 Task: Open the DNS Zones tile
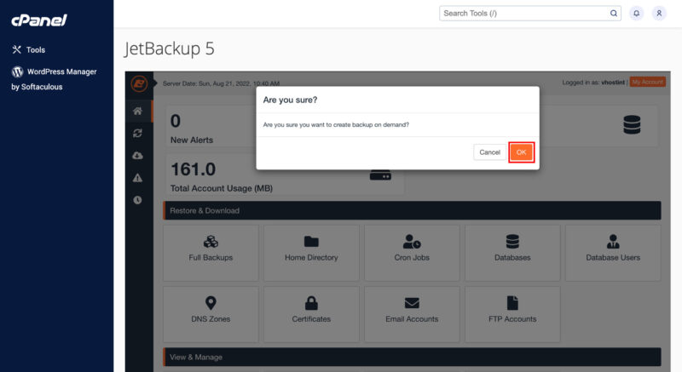(x=211, y=314)
